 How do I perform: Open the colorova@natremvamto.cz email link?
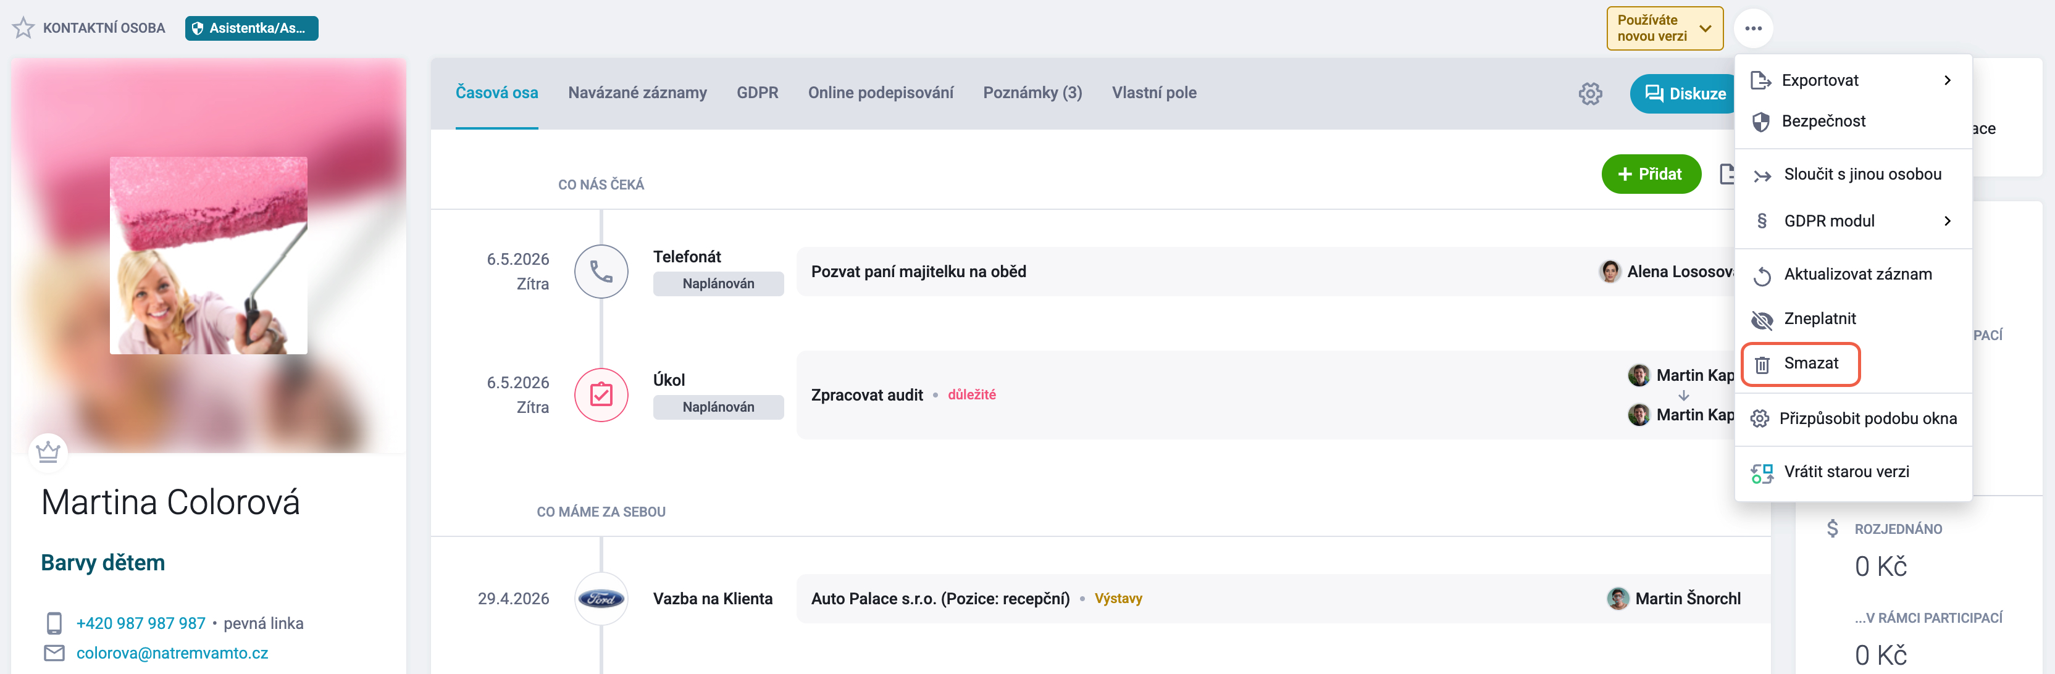[172, 653]
